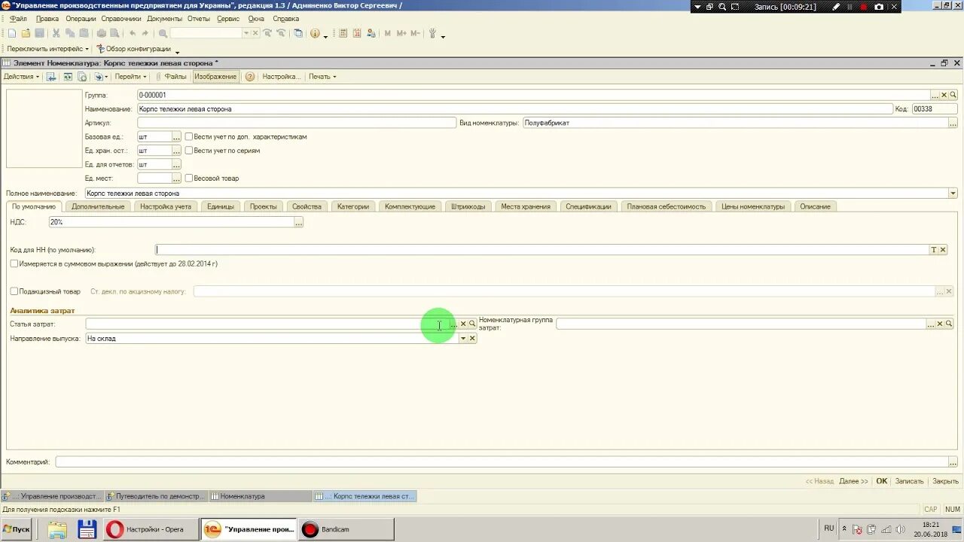Click the Пуск start button

click(17, 529)
